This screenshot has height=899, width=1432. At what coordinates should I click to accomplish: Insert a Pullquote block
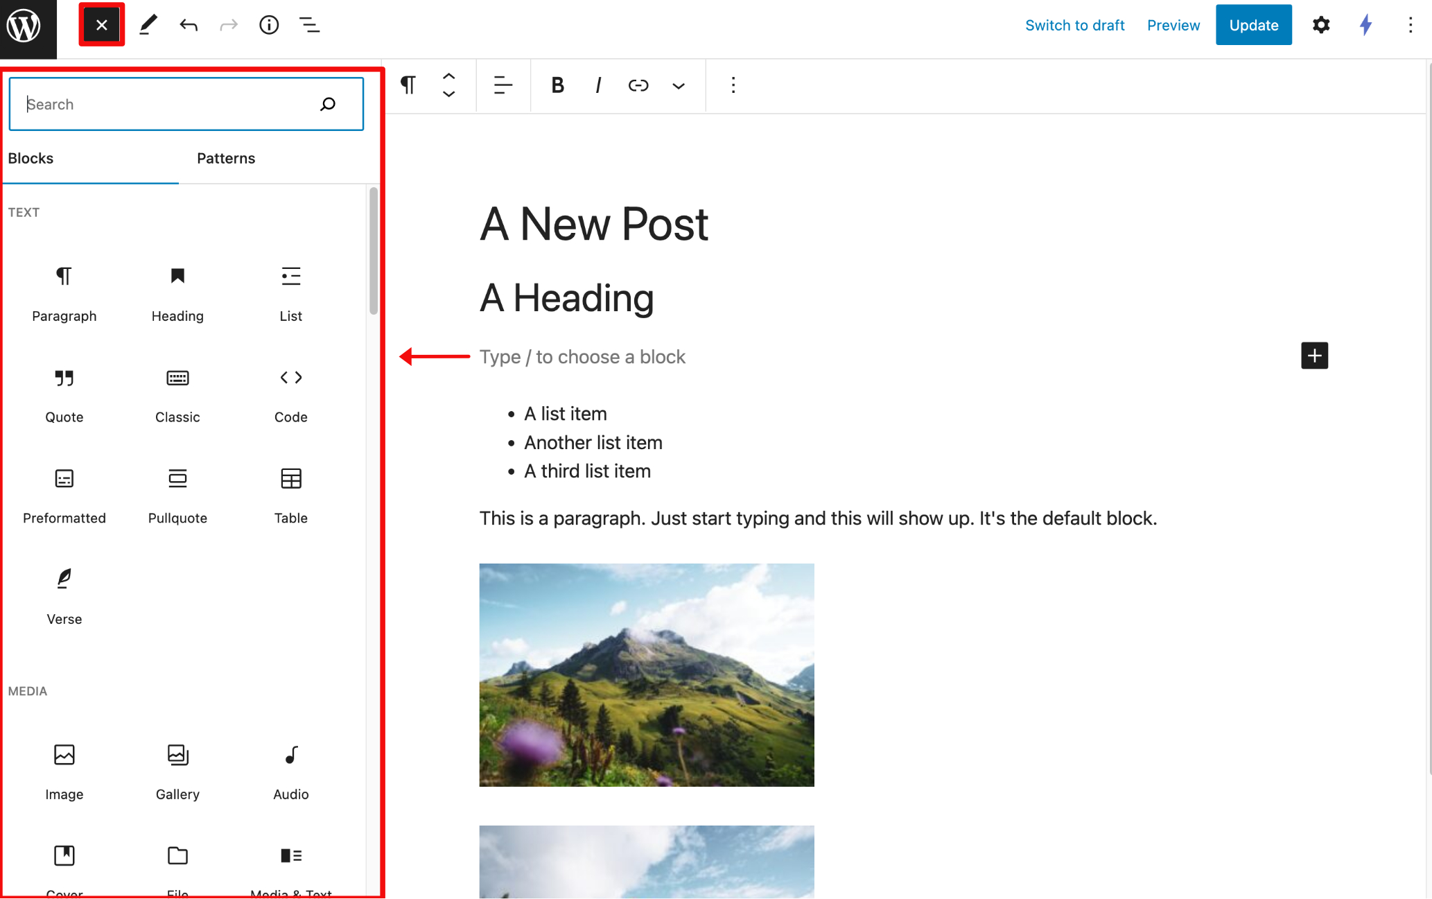coord(177,496)
